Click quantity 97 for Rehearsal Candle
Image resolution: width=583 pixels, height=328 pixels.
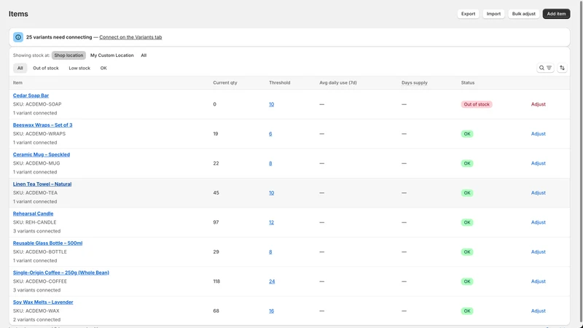216,222
